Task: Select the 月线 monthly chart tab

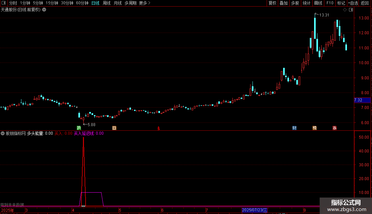Action: pyautogui.click(x=118, y=3)
